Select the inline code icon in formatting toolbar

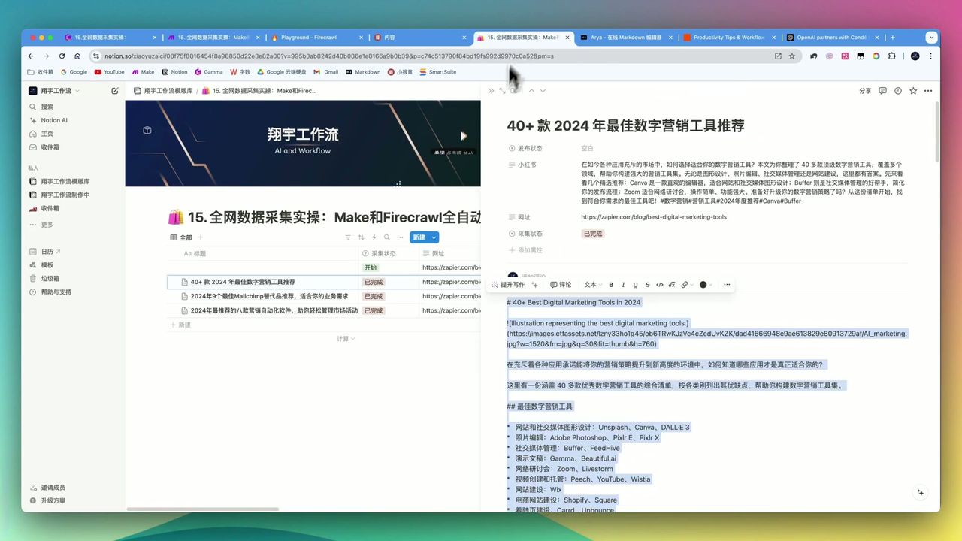659,285
